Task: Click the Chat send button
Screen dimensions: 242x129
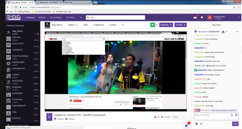Action: tap(235, 124)
